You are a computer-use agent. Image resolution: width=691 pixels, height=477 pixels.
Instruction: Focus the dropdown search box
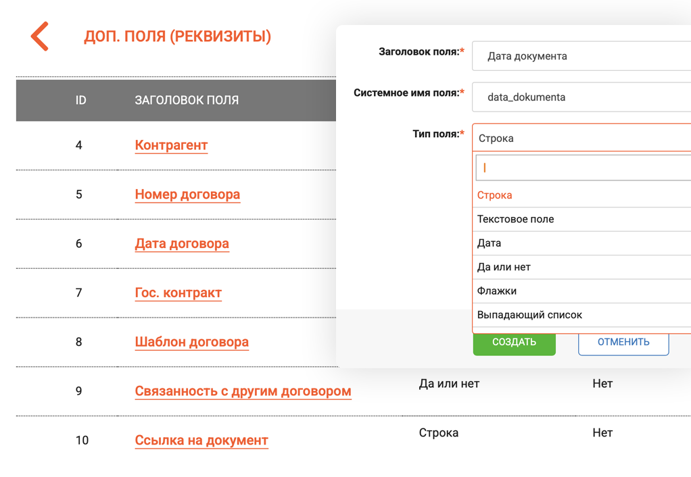583,168
